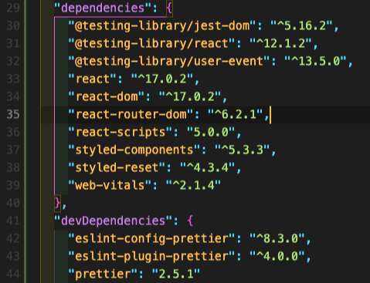Click line number 30 in the gutter

pos(13,25)
